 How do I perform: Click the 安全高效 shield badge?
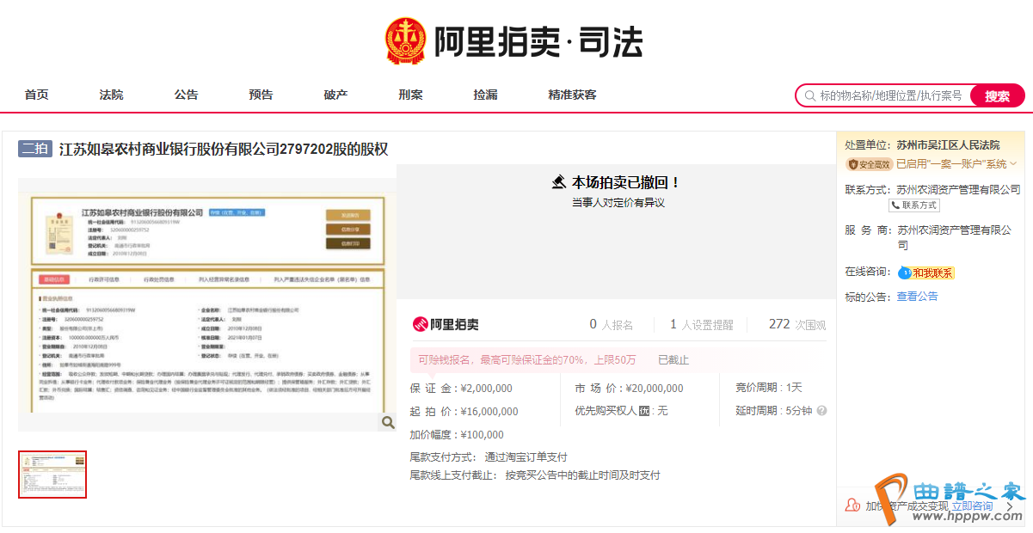point(869,164)
